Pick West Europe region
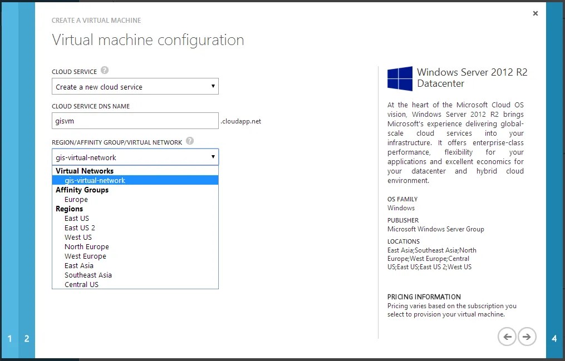565x361 pixels. pos(135,256)
